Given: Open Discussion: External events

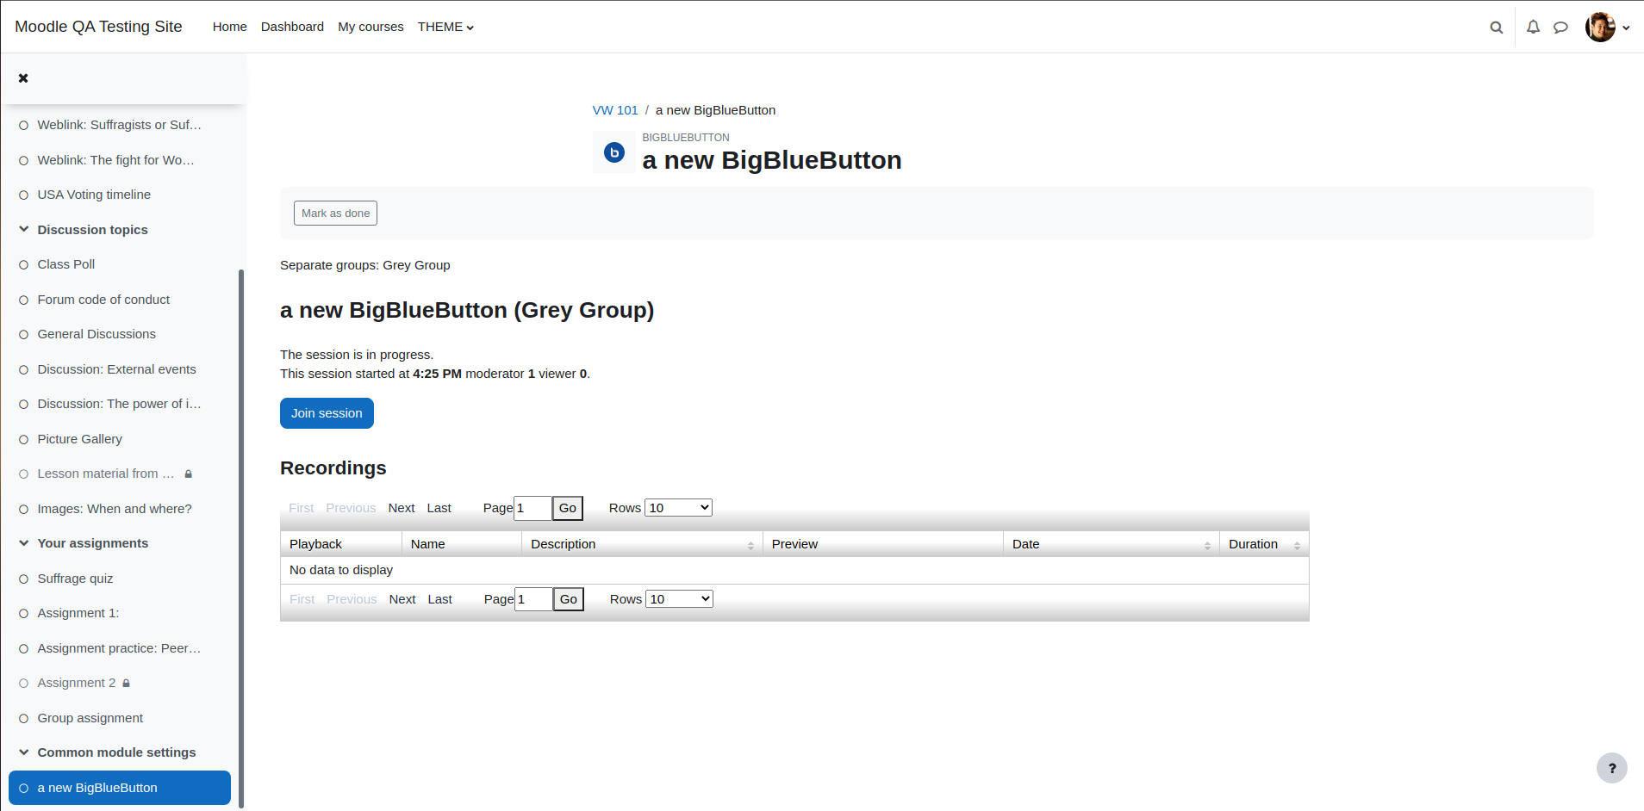Looking at the screenshot, I should (116, 369).
